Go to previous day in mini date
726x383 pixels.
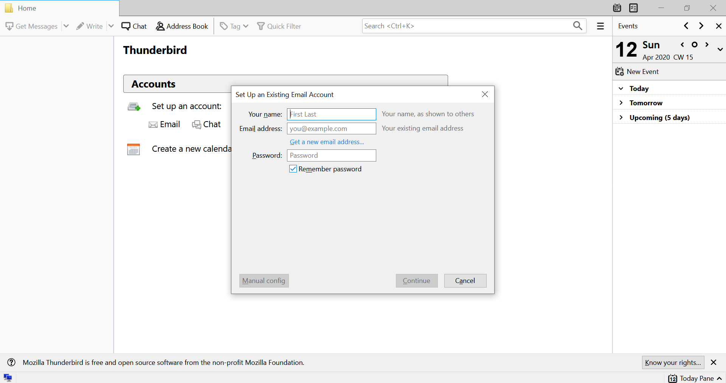[x=683, y=45]
